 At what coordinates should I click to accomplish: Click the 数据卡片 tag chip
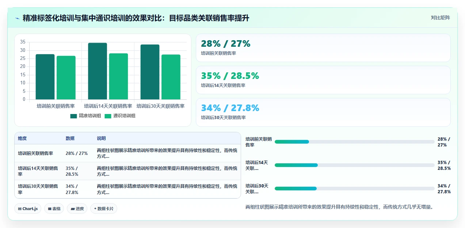pos(104,209)
